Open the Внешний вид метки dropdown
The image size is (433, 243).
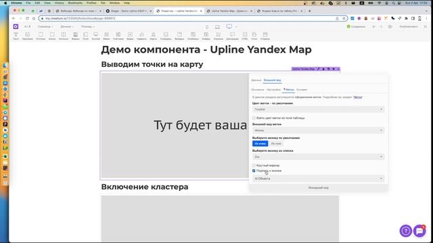[318, 130]
